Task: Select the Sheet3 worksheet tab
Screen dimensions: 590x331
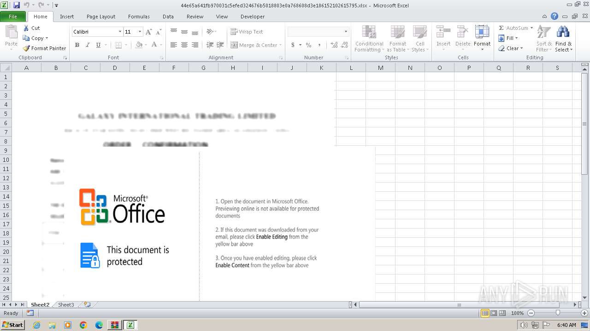Action: click(66, 305)
